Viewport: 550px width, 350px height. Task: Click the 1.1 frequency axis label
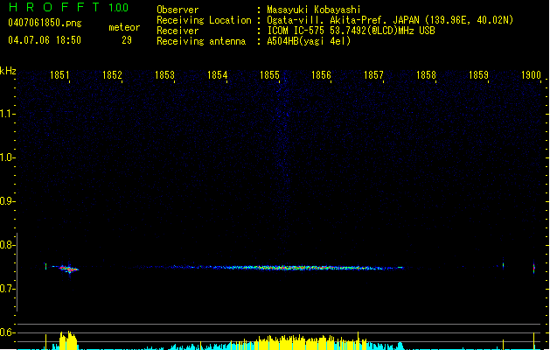coord(6,114)
